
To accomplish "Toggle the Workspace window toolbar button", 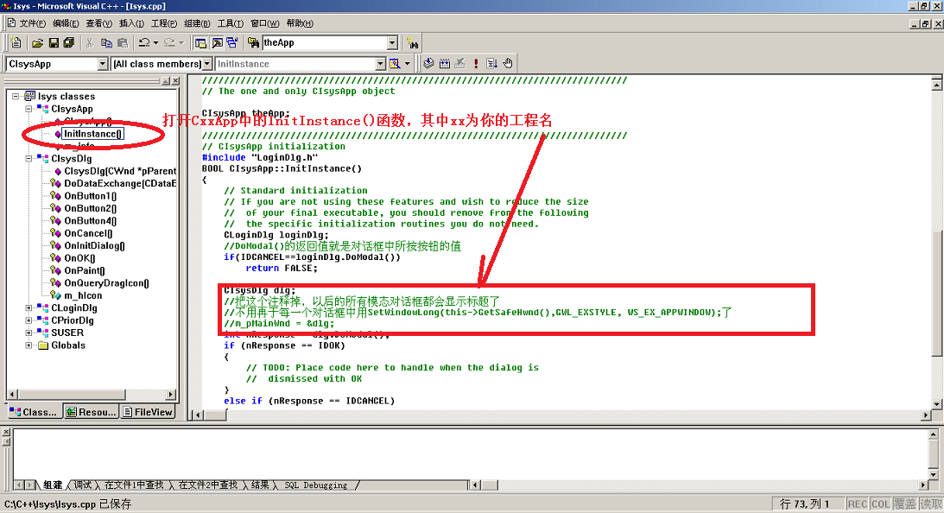I will pos(201,42).
